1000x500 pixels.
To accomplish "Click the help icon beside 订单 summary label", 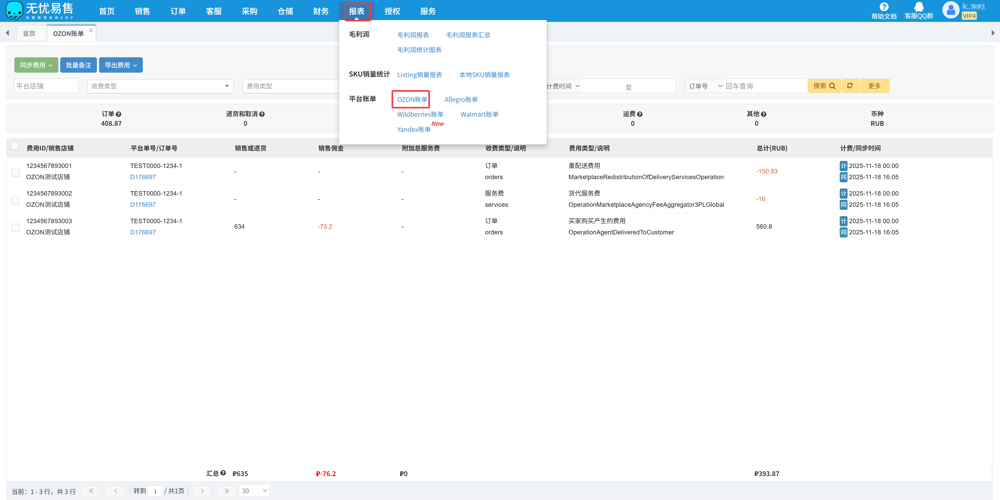I will tap(119, 114).
